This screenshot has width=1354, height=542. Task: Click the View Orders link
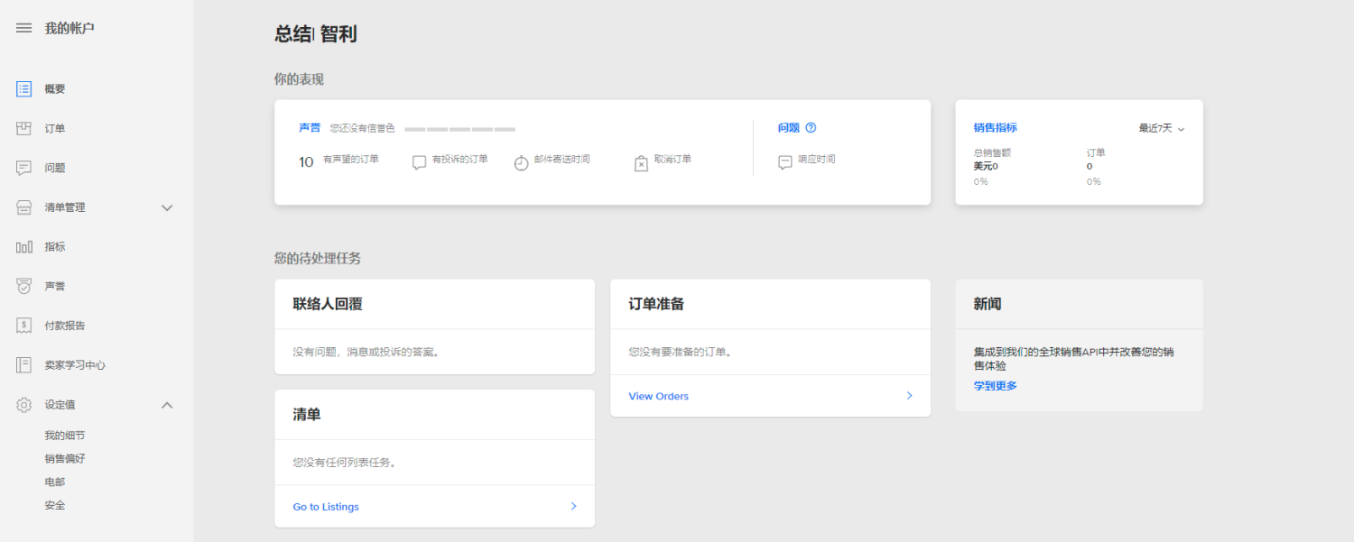[659, 397]
